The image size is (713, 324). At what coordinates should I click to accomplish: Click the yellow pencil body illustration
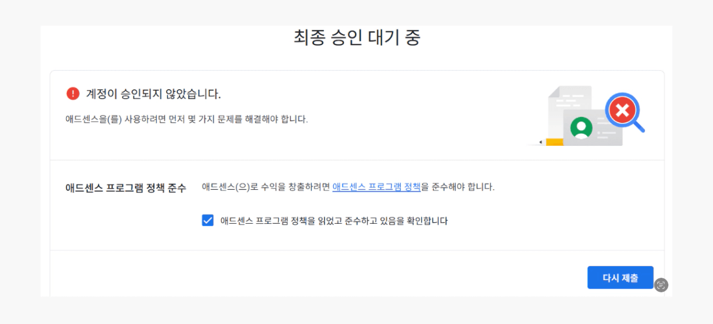click(554, 142)
